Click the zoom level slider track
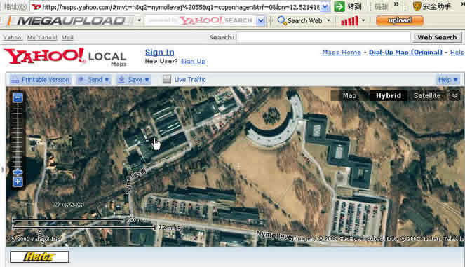The height and width of the screenshot is (267, 465). tap(18, 136)
